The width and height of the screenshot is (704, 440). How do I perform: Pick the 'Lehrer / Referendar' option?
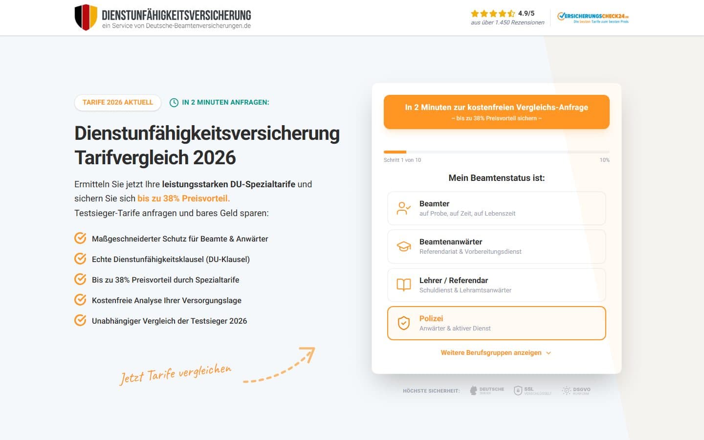497,285
